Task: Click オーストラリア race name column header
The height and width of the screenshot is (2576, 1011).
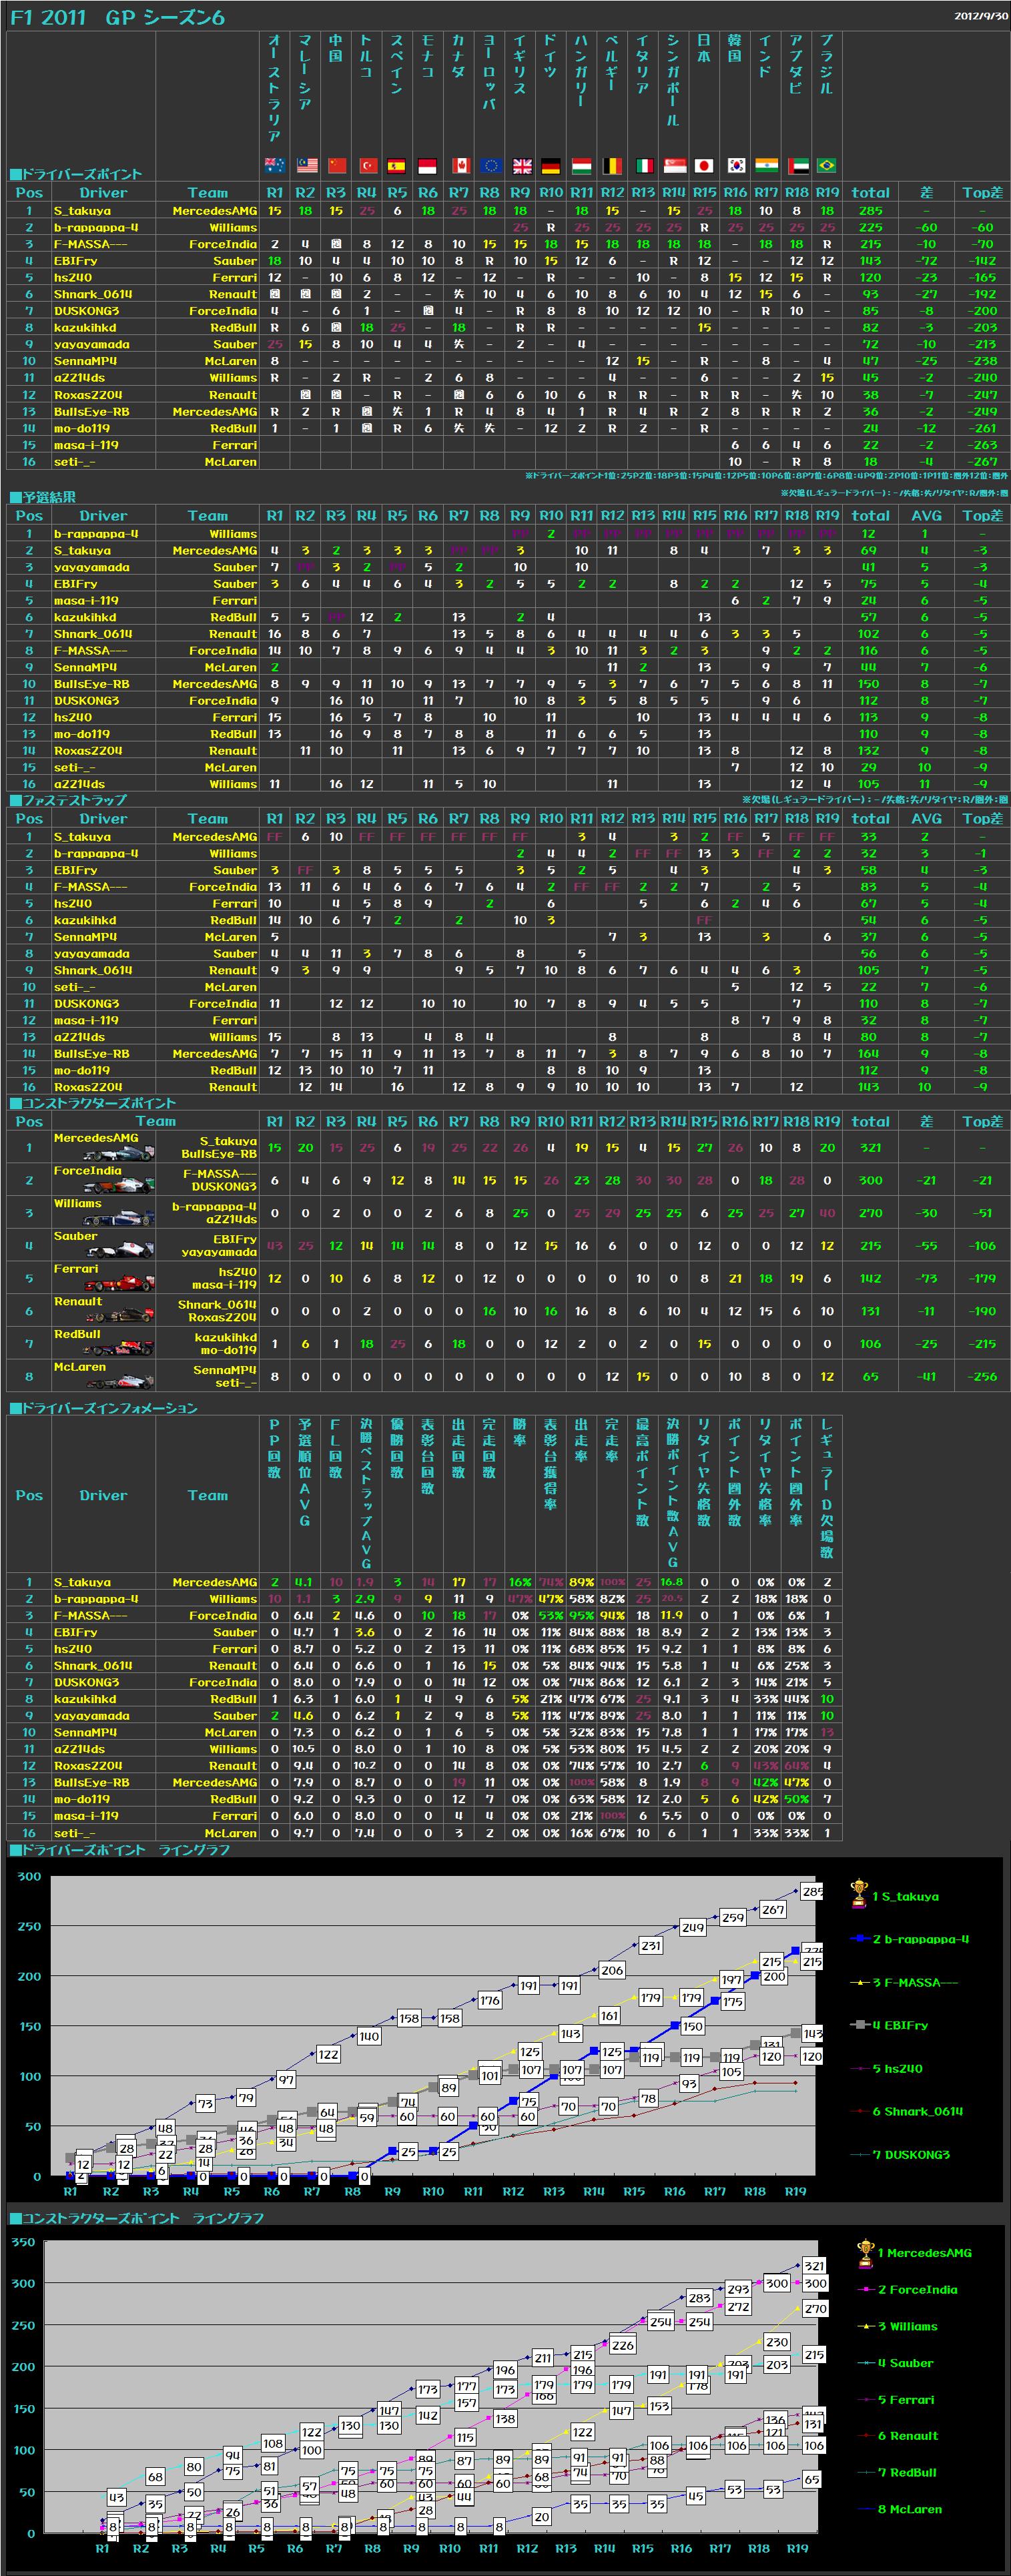Action: [x=275, y=88]
